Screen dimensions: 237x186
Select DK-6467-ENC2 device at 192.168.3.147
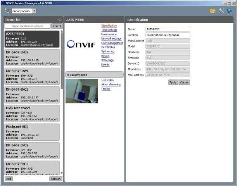pos(32,95)
